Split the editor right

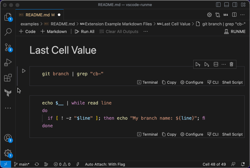click(234, 15)
